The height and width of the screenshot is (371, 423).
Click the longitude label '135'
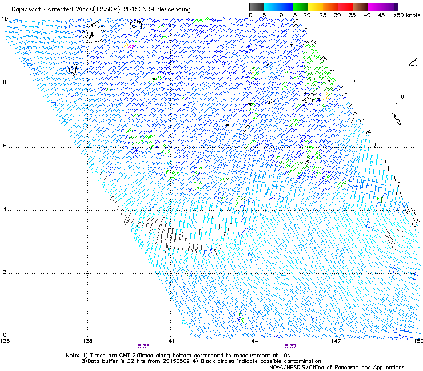pos(5,341)
